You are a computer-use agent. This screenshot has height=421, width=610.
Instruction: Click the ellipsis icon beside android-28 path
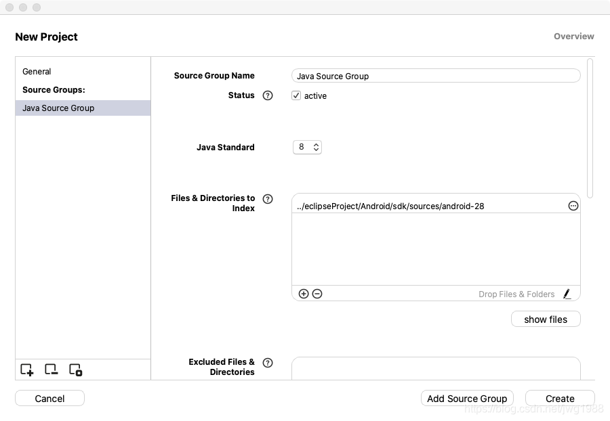(x=573, y=206)
